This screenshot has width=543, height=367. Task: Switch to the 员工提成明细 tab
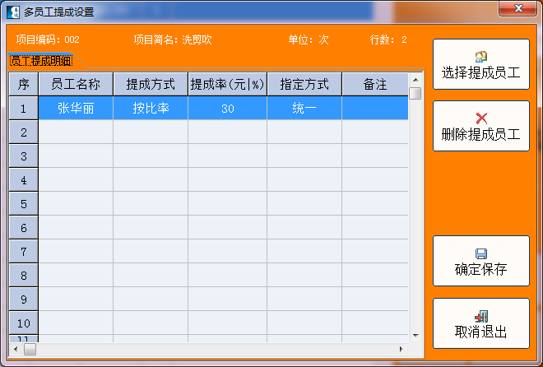click(41, 61)
